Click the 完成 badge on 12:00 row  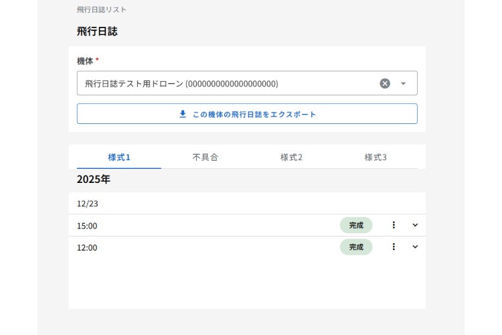point(356,247)
